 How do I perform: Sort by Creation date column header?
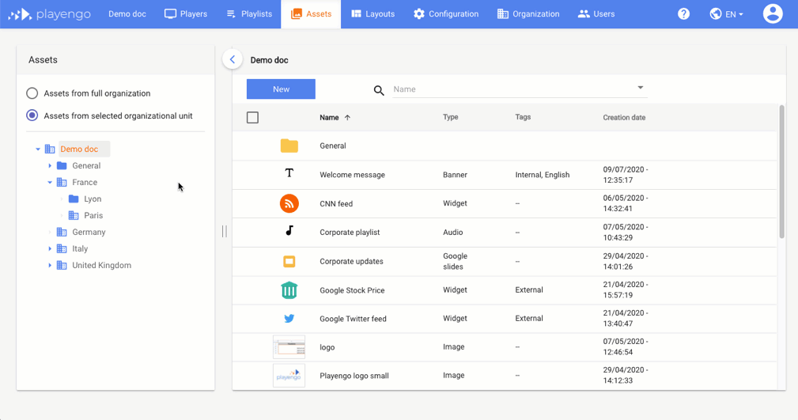(x=624, y=118)
